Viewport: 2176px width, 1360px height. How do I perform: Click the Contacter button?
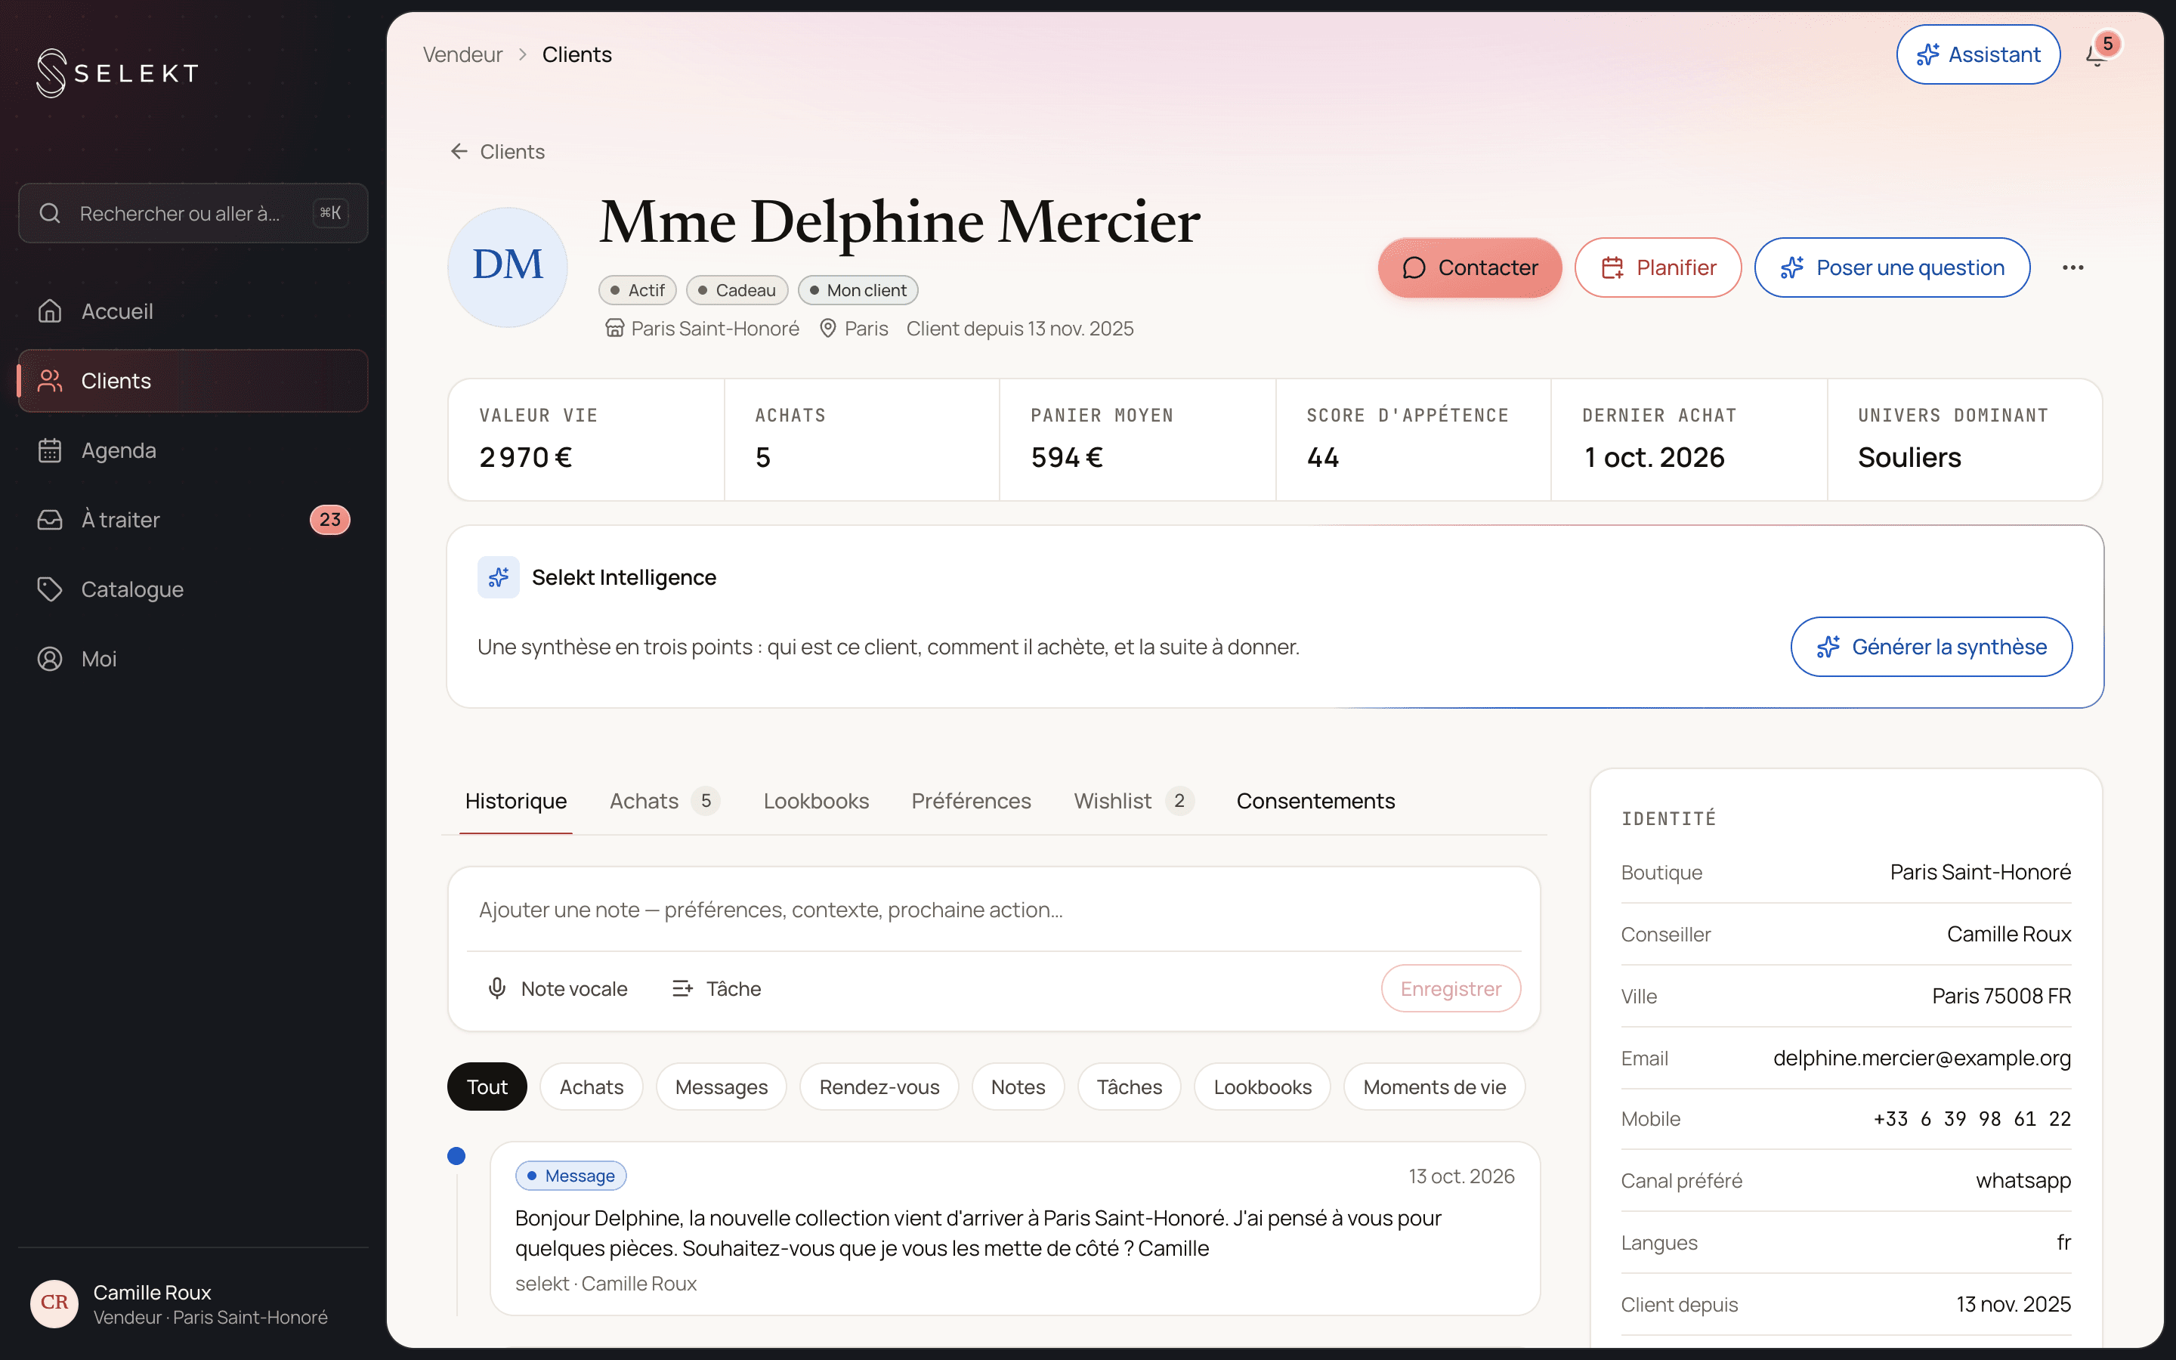(x=1470, y=267)
